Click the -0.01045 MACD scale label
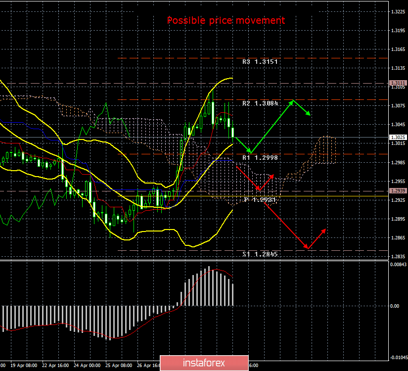Image resolution: width=408 pixels, height=371 pixels. [399, 358]
